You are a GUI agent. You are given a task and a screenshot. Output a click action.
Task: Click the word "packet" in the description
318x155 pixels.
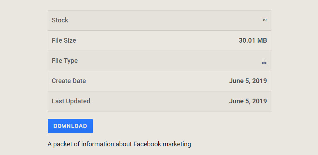(64, 144)
